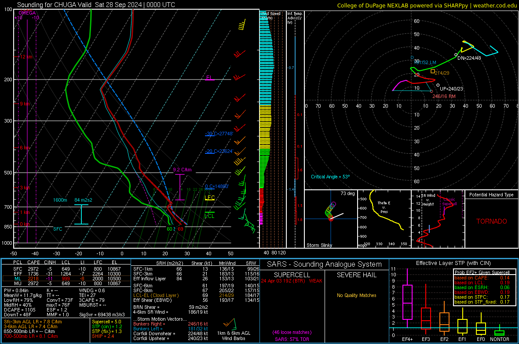Click the 'STP (cin) = 1.2' value
The width and height of the screenshot is (519, 344).
click(x=107, y=326)
